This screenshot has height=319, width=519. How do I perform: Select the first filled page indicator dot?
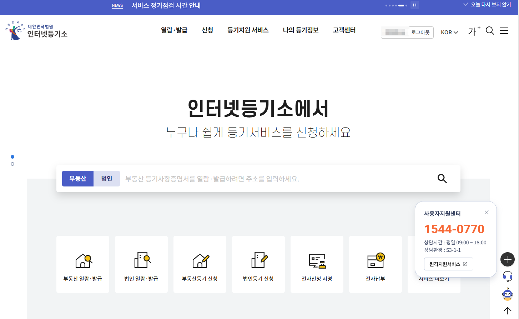pyautogui.click(x=12, y=157)
